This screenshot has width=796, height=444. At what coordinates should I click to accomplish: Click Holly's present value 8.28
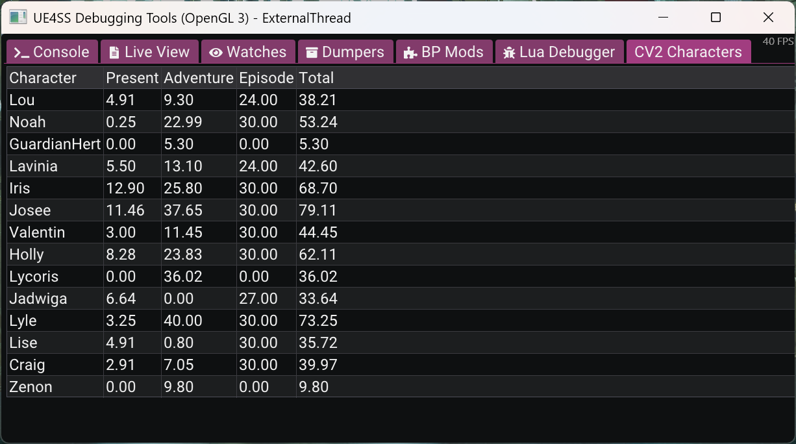coord(121,254)
